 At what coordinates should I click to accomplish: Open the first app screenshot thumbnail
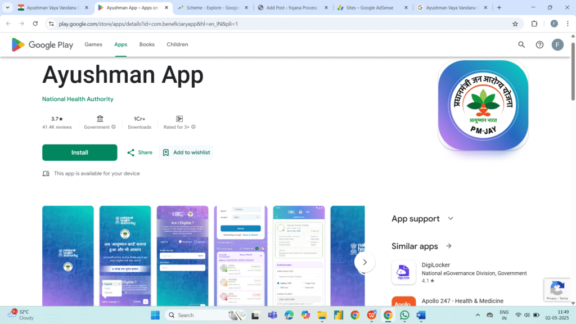(x=68, y=256)
